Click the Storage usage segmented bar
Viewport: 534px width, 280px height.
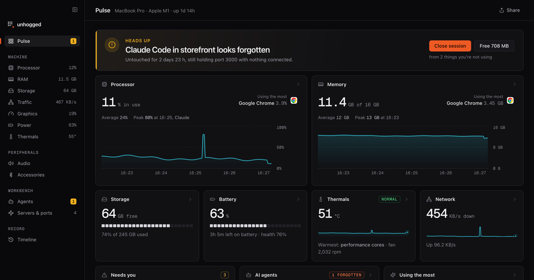pyautogui.click(x=147, y=226)
